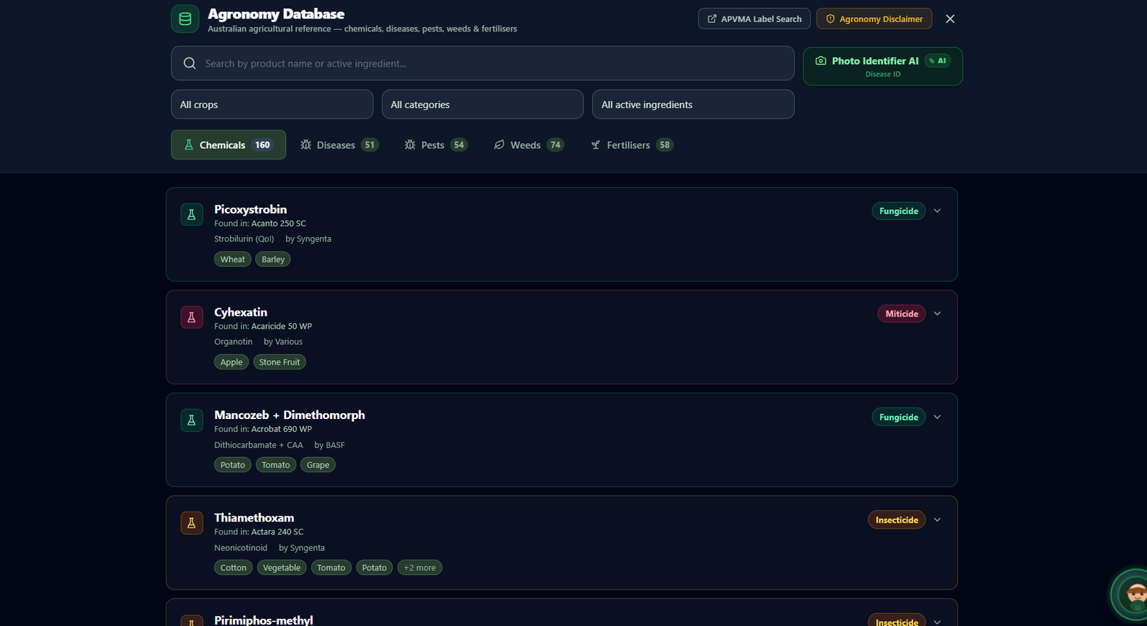Screen dimensions: 1147x626
Task: Launch Photo Identifier AI
Action: pyautogui.click(x=882, y=67)
